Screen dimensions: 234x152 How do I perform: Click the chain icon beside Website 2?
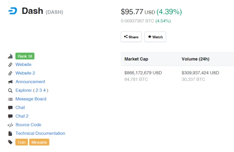point(10,73)
